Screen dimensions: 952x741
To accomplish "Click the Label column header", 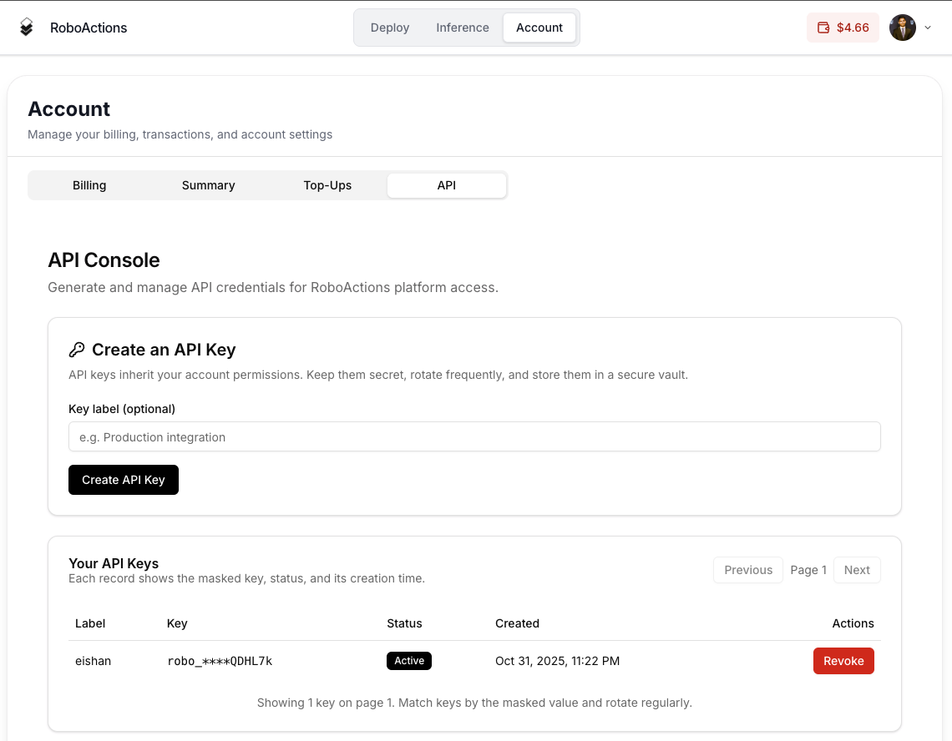I will [x=90, y=623].
